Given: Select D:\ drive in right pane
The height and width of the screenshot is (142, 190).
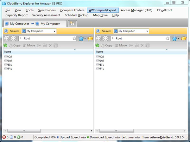Looking at the screenshot, I should pyautogui.click(x=100, y=61).
